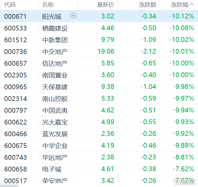Screen dimensions: 198x187
Task: Click change percent -10.01%
Action: [181, 51]
